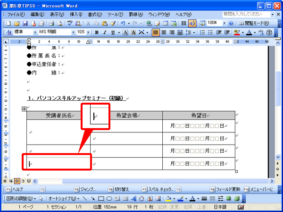
Task: Insert Excel worksheet icon
Action: tap(174, 24)
